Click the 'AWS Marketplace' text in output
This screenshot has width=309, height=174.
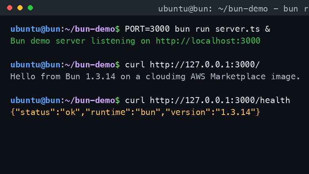tap(228, 76)
